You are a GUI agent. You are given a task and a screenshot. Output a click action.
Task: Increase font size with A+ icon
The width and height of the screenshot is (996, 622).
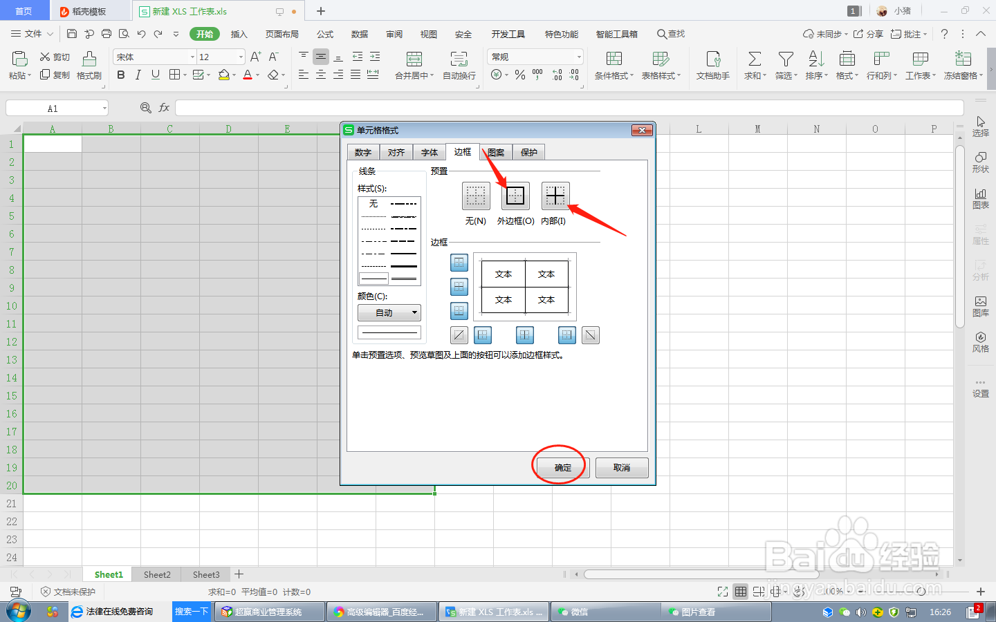pyautogui.click(x=256, y=57)
